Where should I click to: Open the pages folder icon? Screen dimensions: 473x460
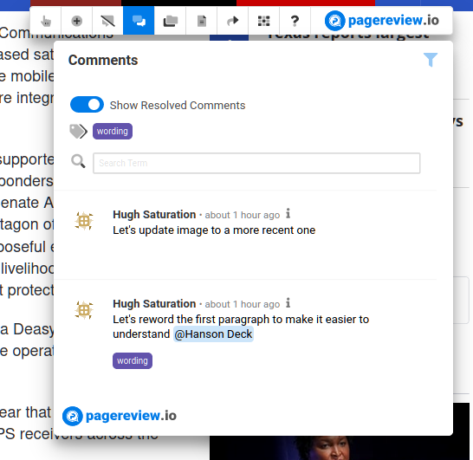pos(171,21)
